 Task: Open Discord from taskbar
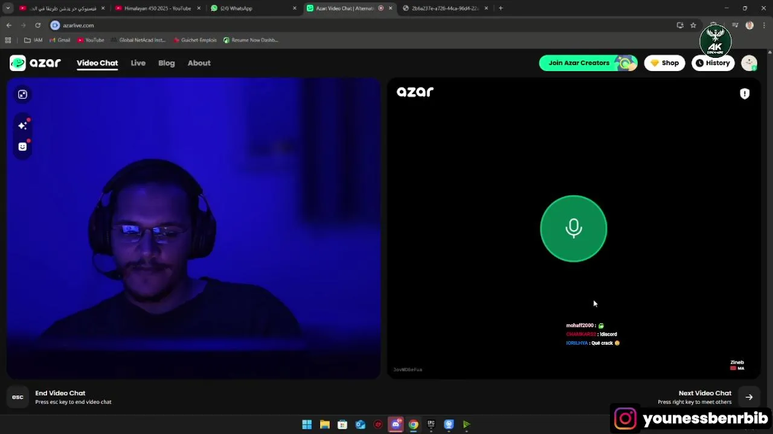coord(396,424)
